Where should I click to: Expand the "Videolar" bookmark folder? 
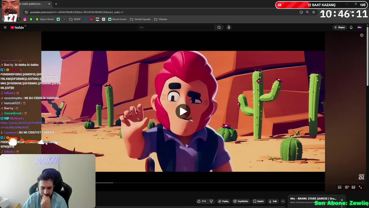pos(161,19)
